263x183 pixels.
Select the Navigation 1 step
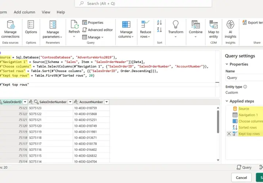248,115
